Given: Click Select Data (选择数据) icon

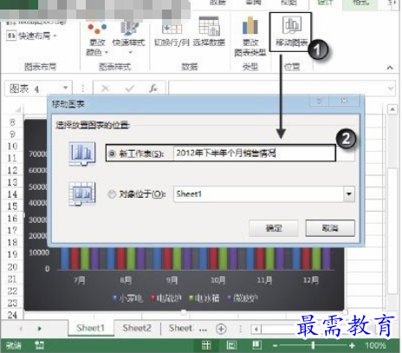Looking at the screenshot, I should click(x=209, y=31).
